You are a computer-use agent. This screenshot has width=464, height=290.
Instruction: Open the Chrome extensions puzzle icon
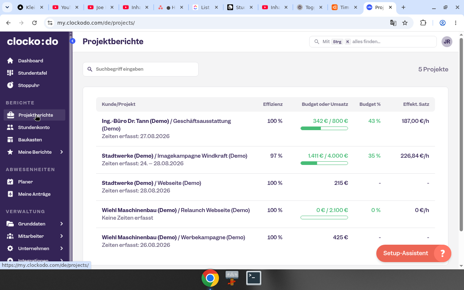(x=423, y=23)
